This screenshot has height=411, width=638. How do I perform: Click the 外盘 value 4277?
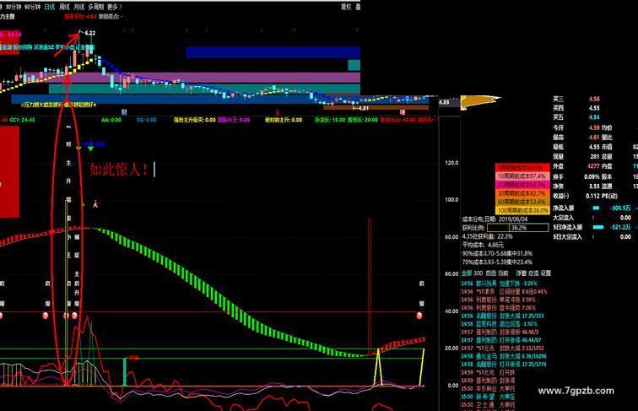[x=593, y=166]
